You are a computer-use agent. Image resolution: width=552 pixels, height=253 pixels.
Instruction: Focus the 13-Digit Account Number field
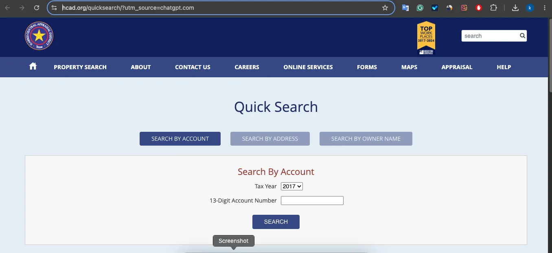coord(312,201)
